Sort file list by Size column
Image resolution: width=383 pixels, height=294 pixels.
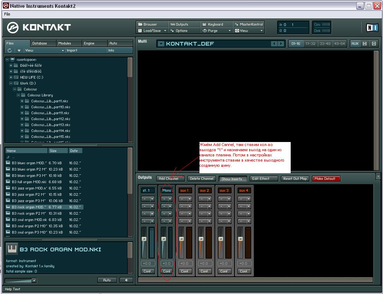[x=58, y=151]
